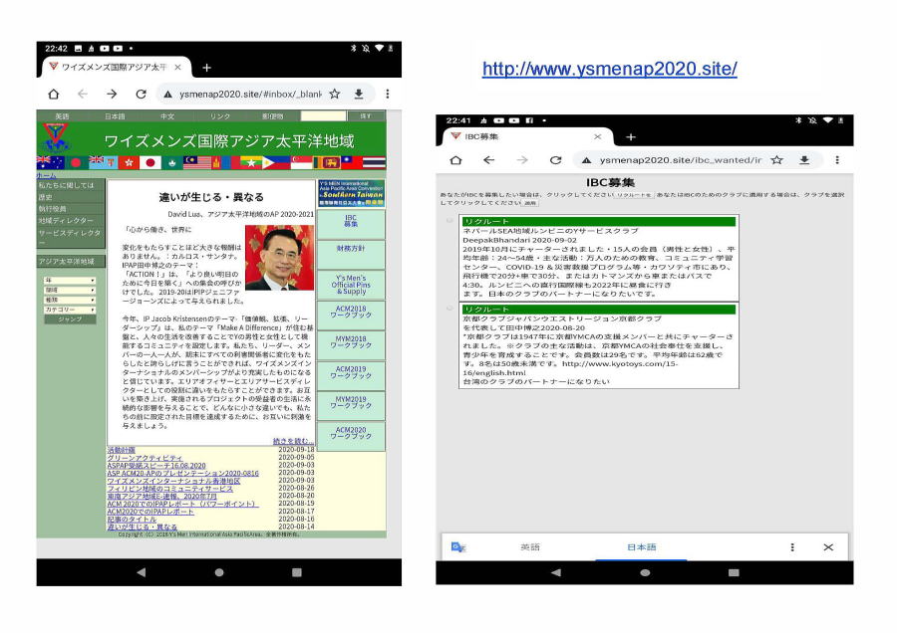
Task: Reload the ワイズメンズ国際アジア太平洋地域 page
Action: [141, 94]
